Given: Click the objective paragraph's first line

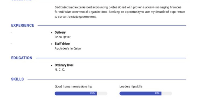Looking at the screenshot, I should [118, 7].
